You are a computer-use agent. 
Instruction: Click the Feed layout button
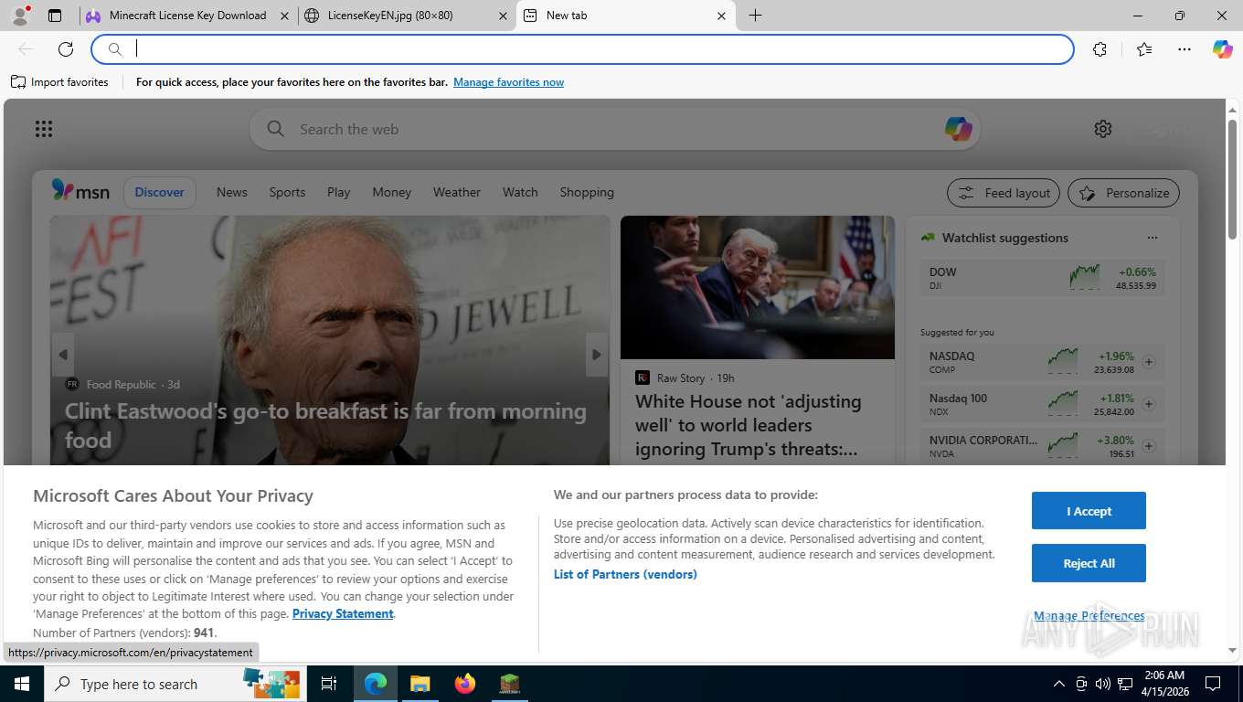[1004, 193]
